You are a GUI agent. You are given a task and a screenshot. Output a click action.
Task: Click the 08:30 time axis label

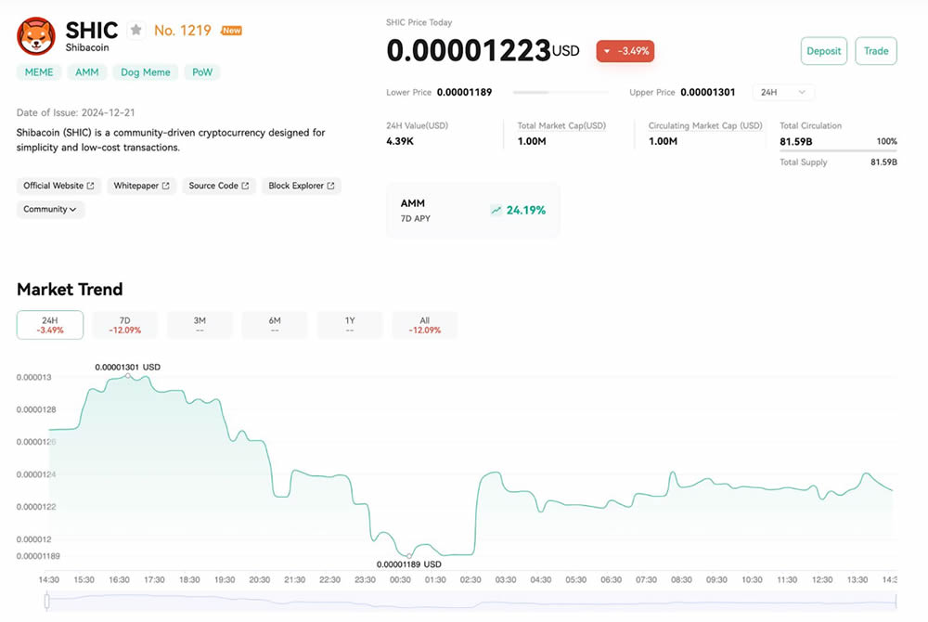pos(681,580)
